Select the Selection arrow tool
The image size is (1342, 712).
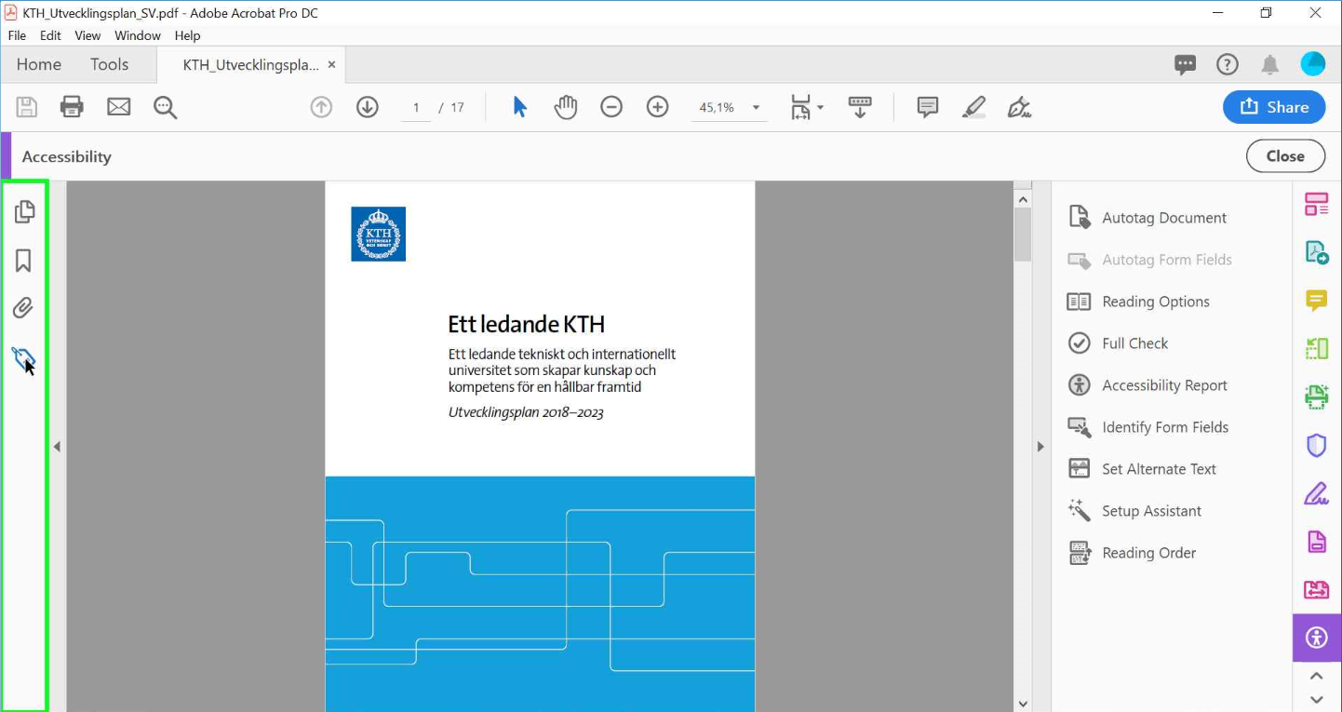click(520, 107)
